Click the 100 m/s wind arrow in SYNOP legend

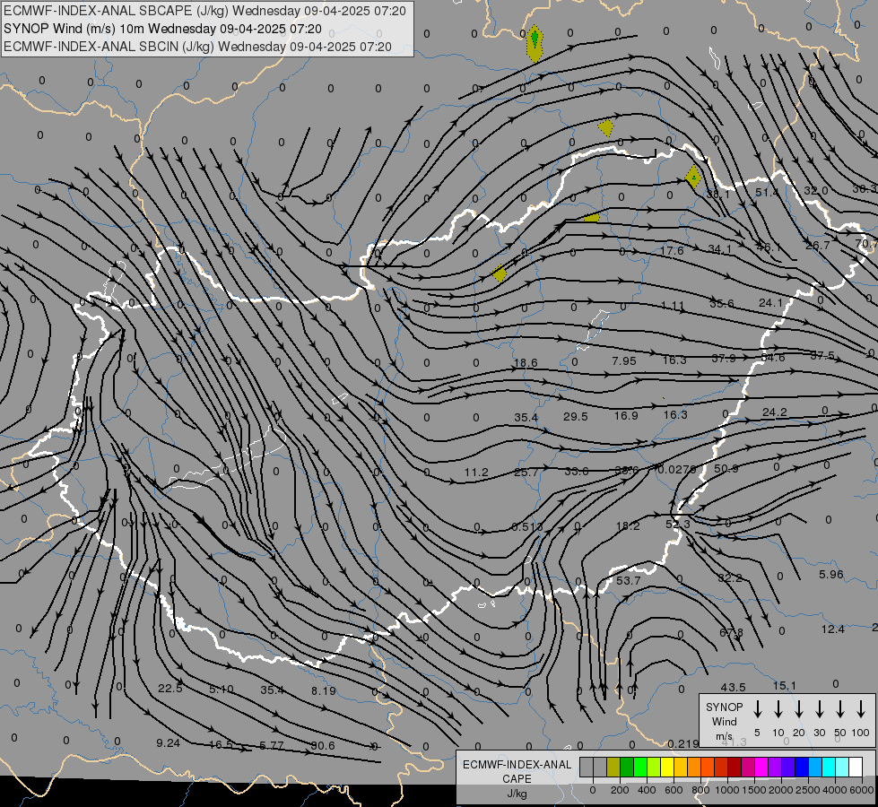click(x=861, y=709)
